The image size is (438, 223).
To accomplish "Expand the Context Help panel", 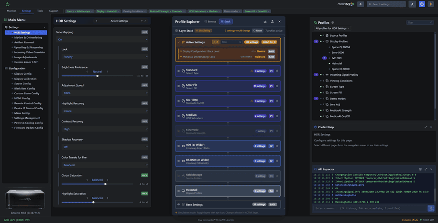I will 426,127.
